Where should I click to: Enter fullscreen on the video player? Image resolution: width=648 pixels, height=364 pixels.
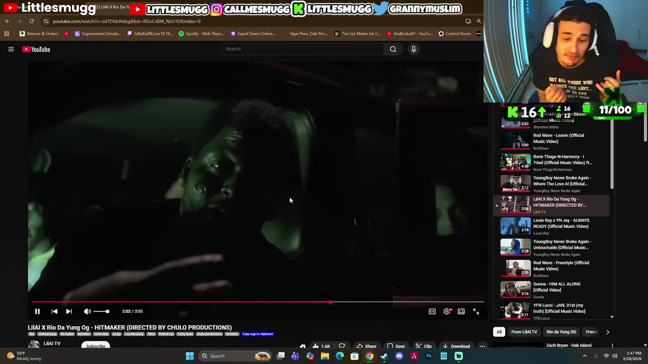(x=476, y=311)
